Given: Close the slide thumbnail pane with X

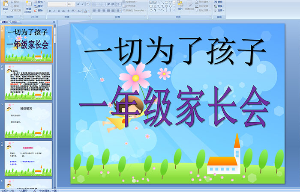Looking at the screenshot, I should pyautogui.click(x=54, y=22).
